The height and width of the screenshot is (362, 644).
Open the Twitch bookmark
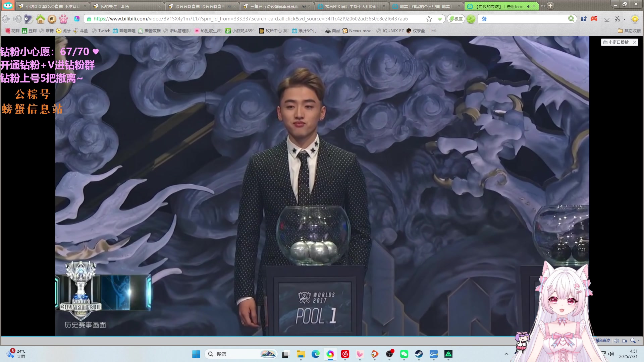[101, 31]
